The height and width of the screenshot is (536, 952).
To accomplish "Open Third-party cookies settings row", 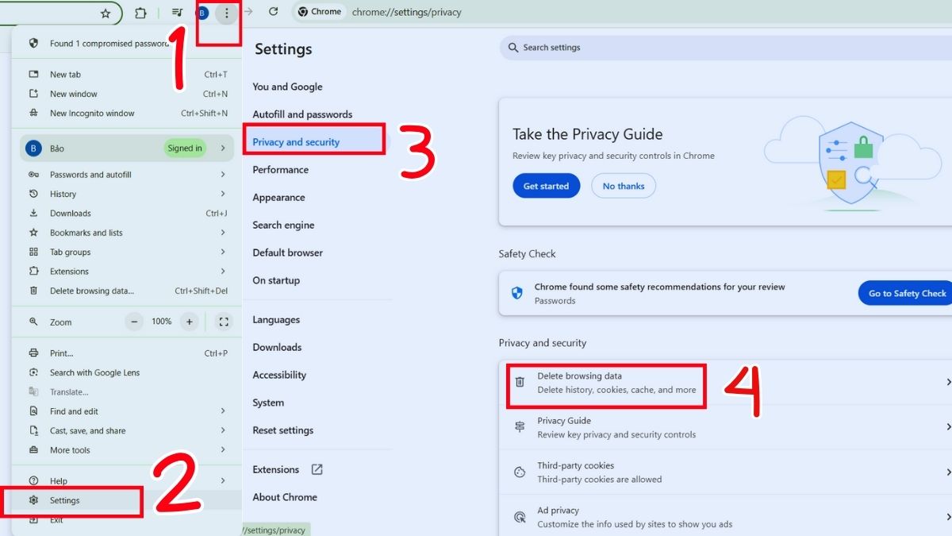I will (x=725, y=472).
